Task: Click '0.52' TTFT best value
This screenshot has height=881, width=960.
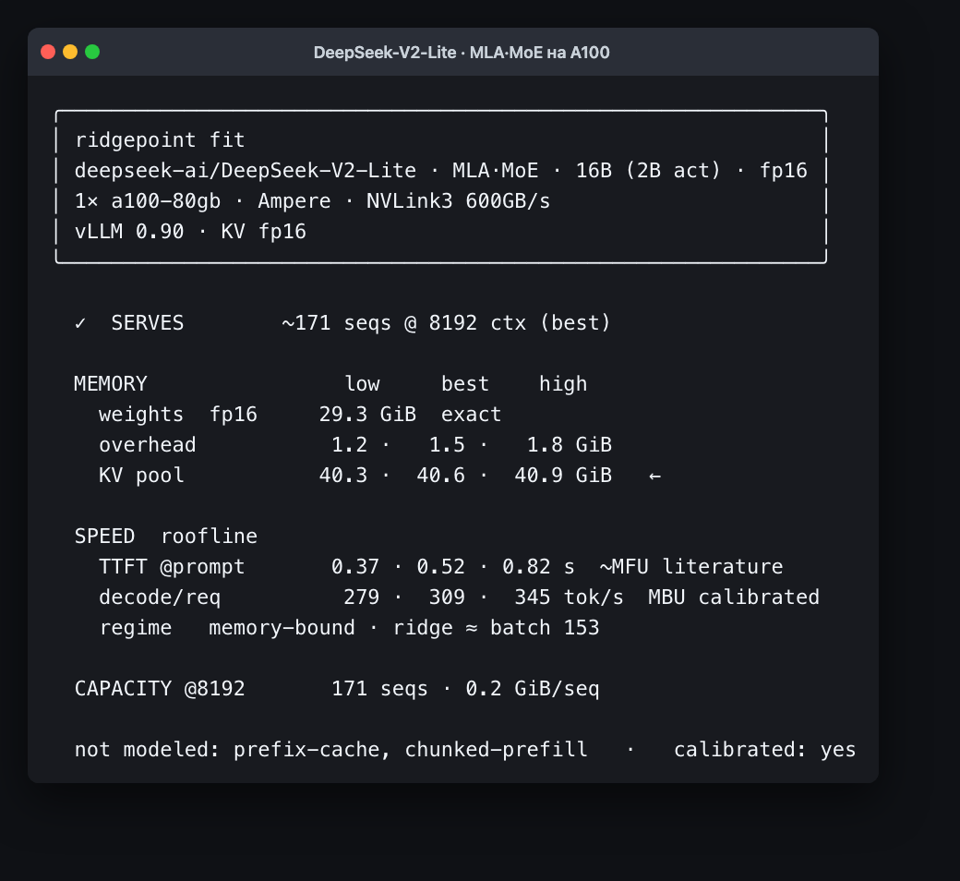Action: pos(441,567)
